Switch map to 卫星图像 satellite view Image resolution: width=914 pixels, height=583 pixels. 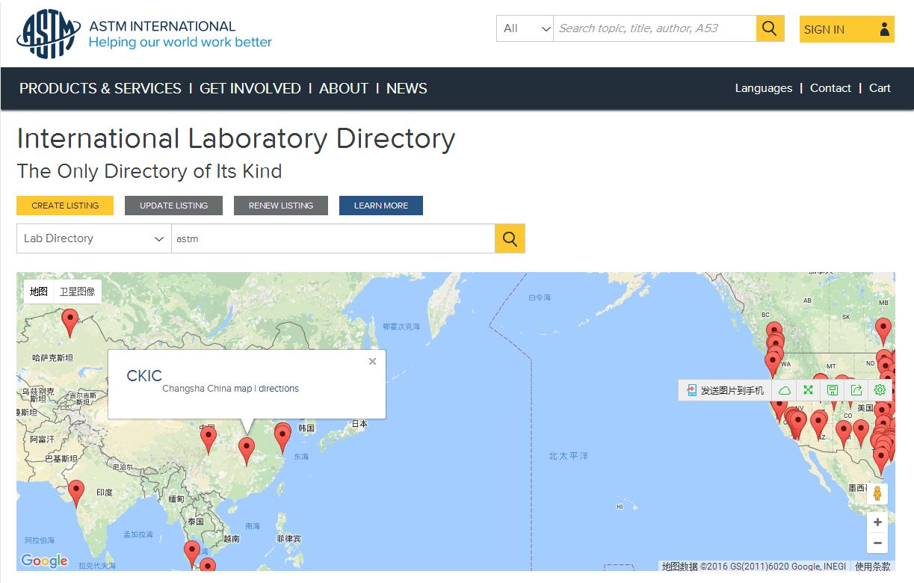point(78,291)
